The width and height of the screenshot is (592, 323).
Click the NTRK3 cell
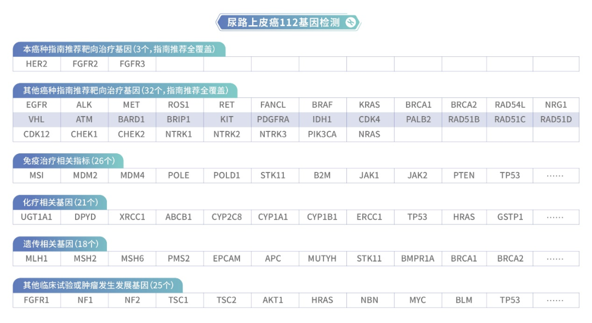[275, 134]
